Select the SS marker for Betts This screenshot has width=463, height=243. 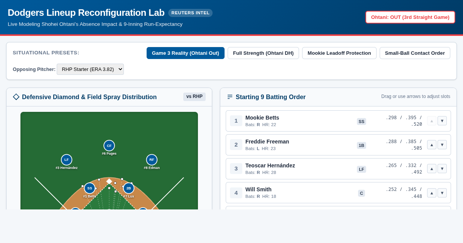(90, 188)
